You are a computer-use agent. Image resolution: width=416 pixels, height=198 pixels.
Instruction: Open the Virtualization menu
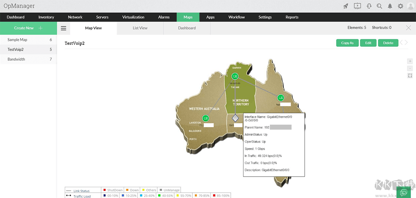point(133,17)
